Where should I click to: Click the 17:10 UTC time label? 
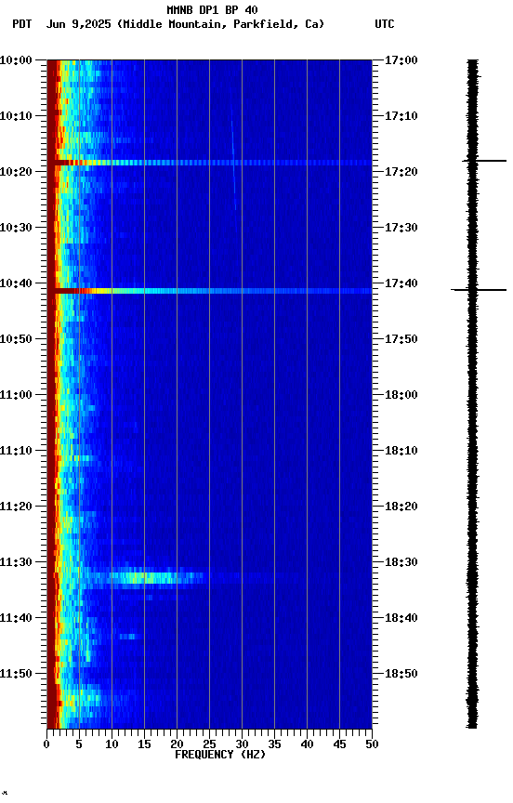[x=401, y=116]
